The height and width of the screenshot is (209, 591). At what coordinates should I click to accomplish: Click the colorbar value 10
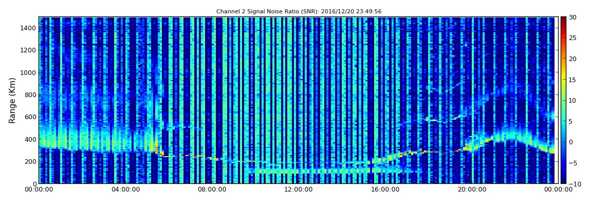point(572,100)
